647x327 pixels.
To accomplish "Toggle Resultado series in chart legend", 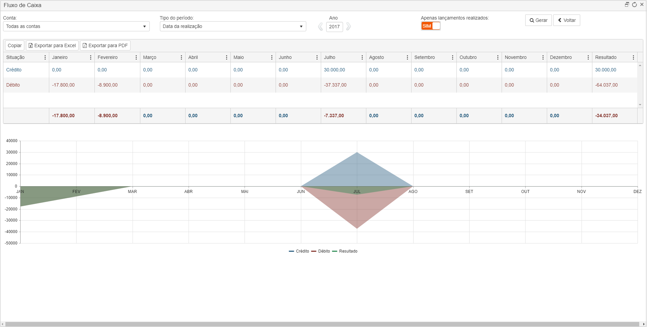I will 345,251.
